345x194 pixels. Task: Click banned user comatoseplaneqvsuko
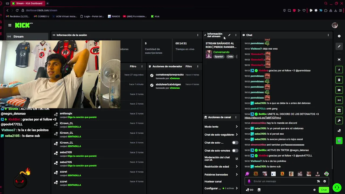170,75
